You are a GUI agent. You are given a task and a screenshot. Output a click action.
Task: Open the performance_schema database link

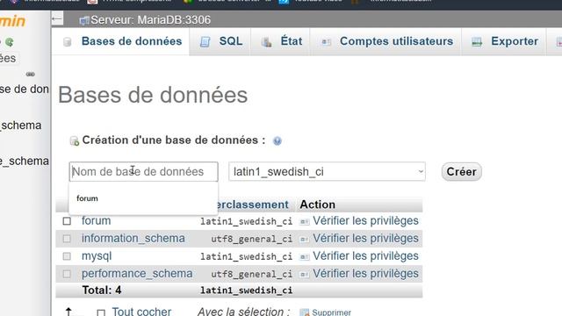[137, 274]
